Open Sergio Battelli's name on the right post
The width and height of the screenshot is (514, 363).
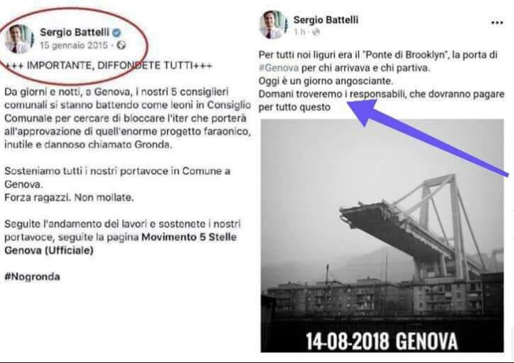(326, 20)
